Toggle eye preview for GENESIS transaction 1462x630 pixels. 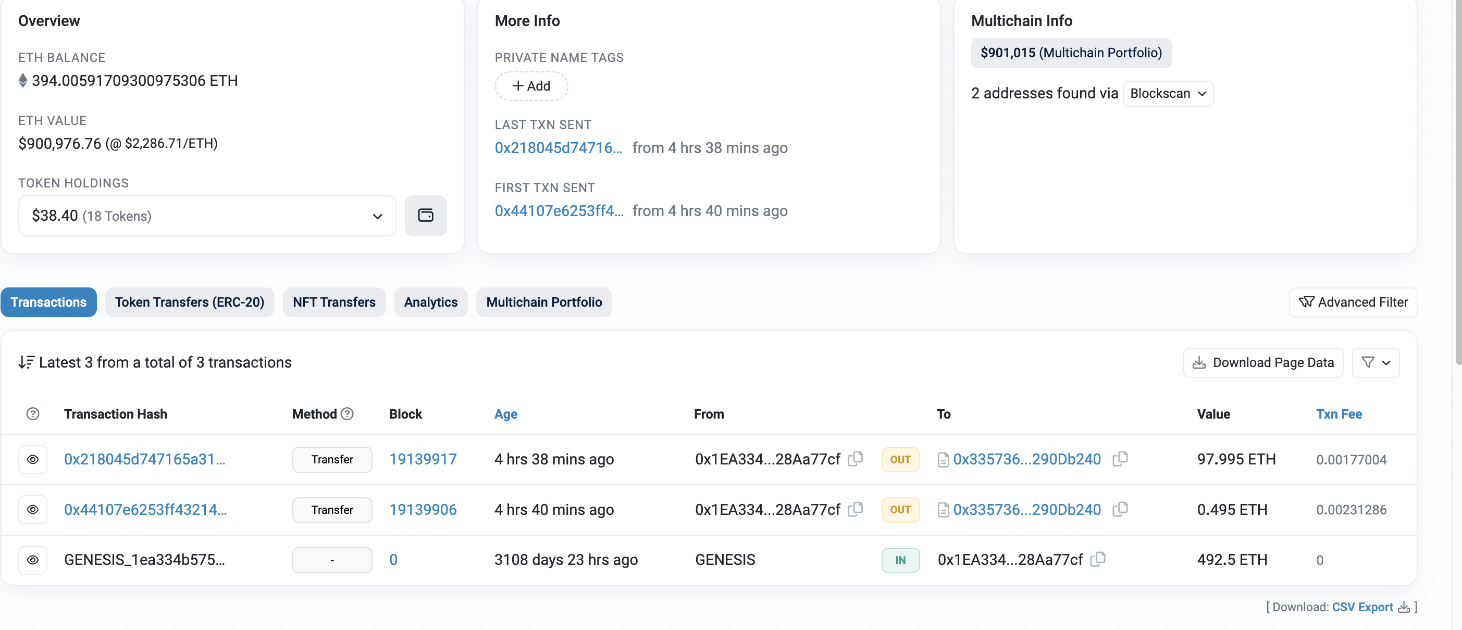click(33, 560)
